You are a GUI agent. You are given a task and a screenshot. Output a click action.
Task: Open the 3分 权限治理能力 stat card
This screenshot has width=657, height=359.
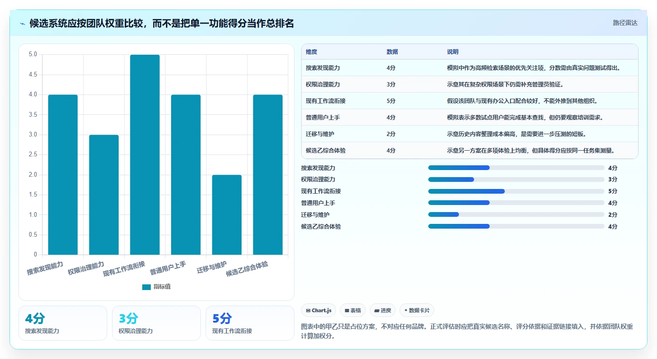click(156, 323)
